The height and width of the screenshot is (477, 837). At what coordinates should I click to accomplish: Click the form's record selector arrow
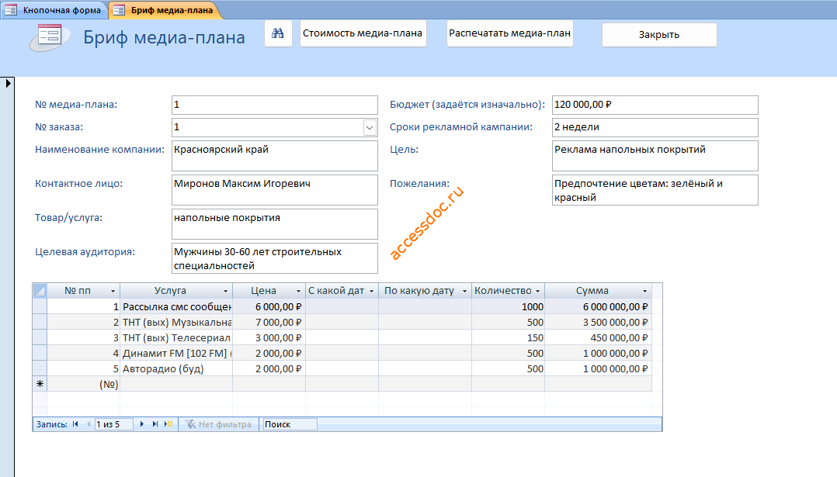[x=8, y=83]
